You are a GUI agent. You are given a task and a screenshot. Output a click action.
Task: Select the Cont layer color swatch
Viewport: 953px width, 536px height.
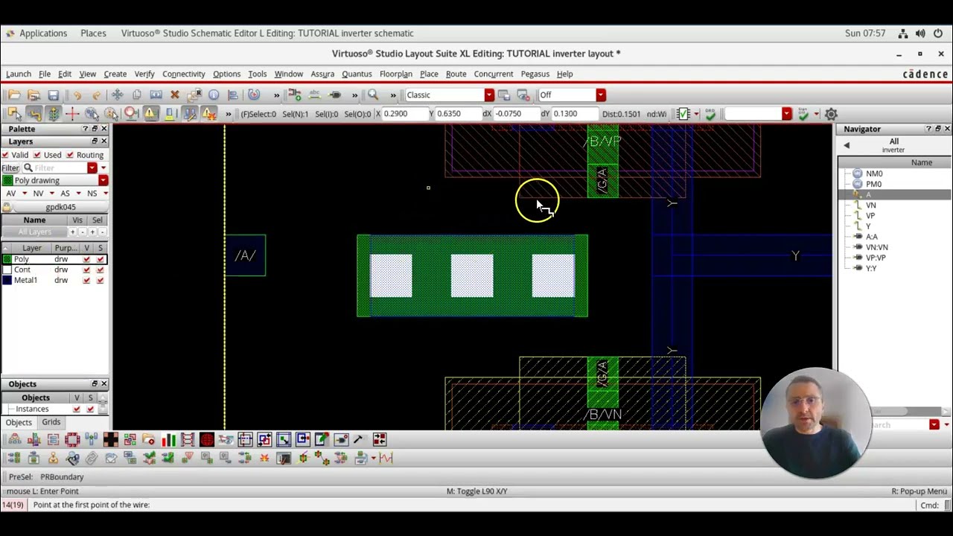coord(7,269)
